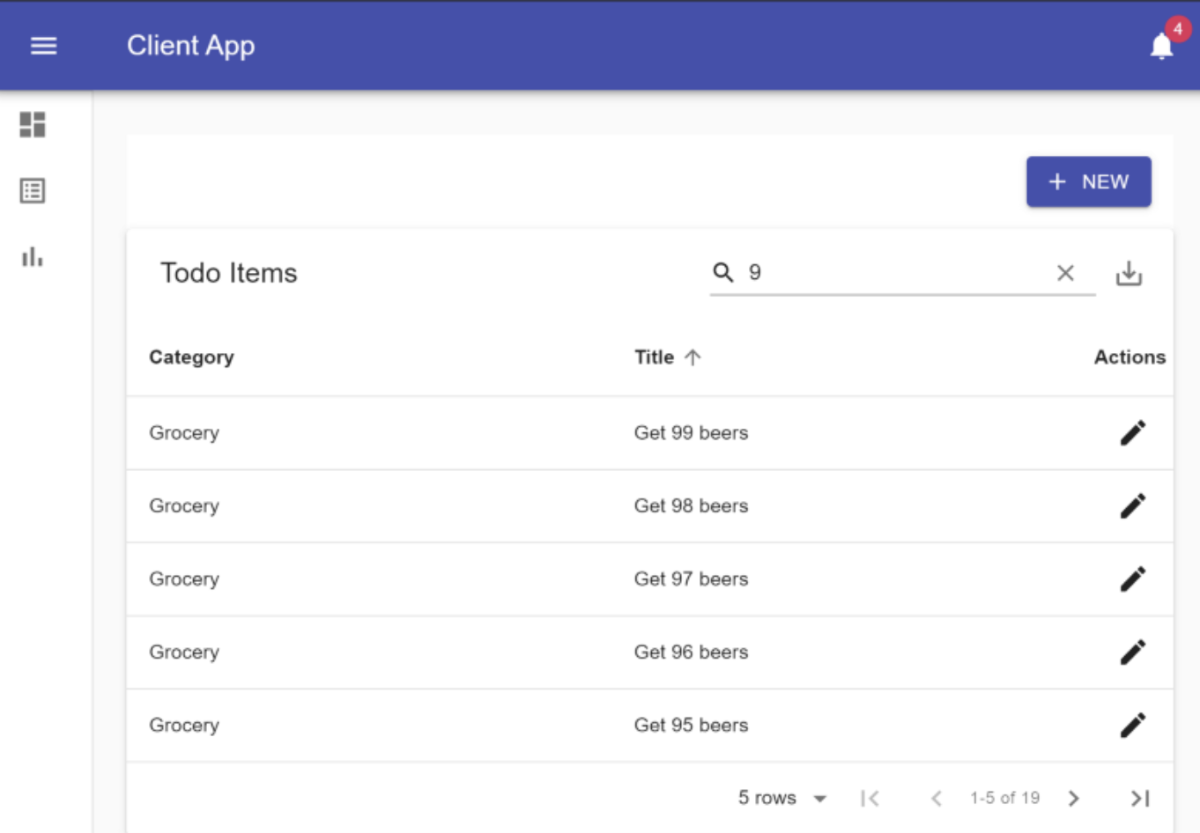The image size is (1200, 833).
Task: Open the notifications bell
Action: [x=1162, y=46]
